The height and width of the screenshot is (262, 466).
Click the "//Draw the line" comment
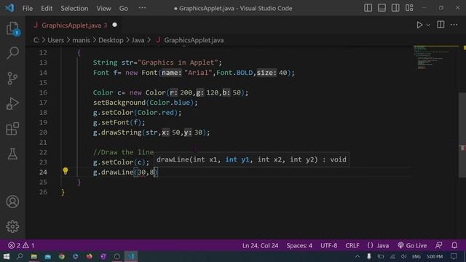point(123,152)
